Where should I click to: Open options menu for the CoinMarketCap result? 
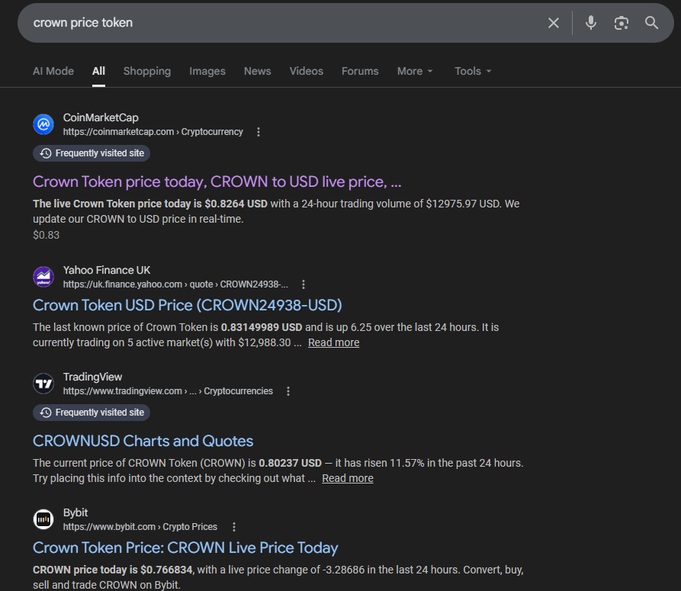[x=259, y=132]
